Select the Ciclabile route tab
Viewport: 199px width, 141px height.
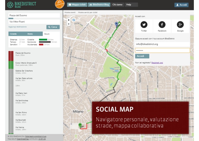tap(13, 34)
